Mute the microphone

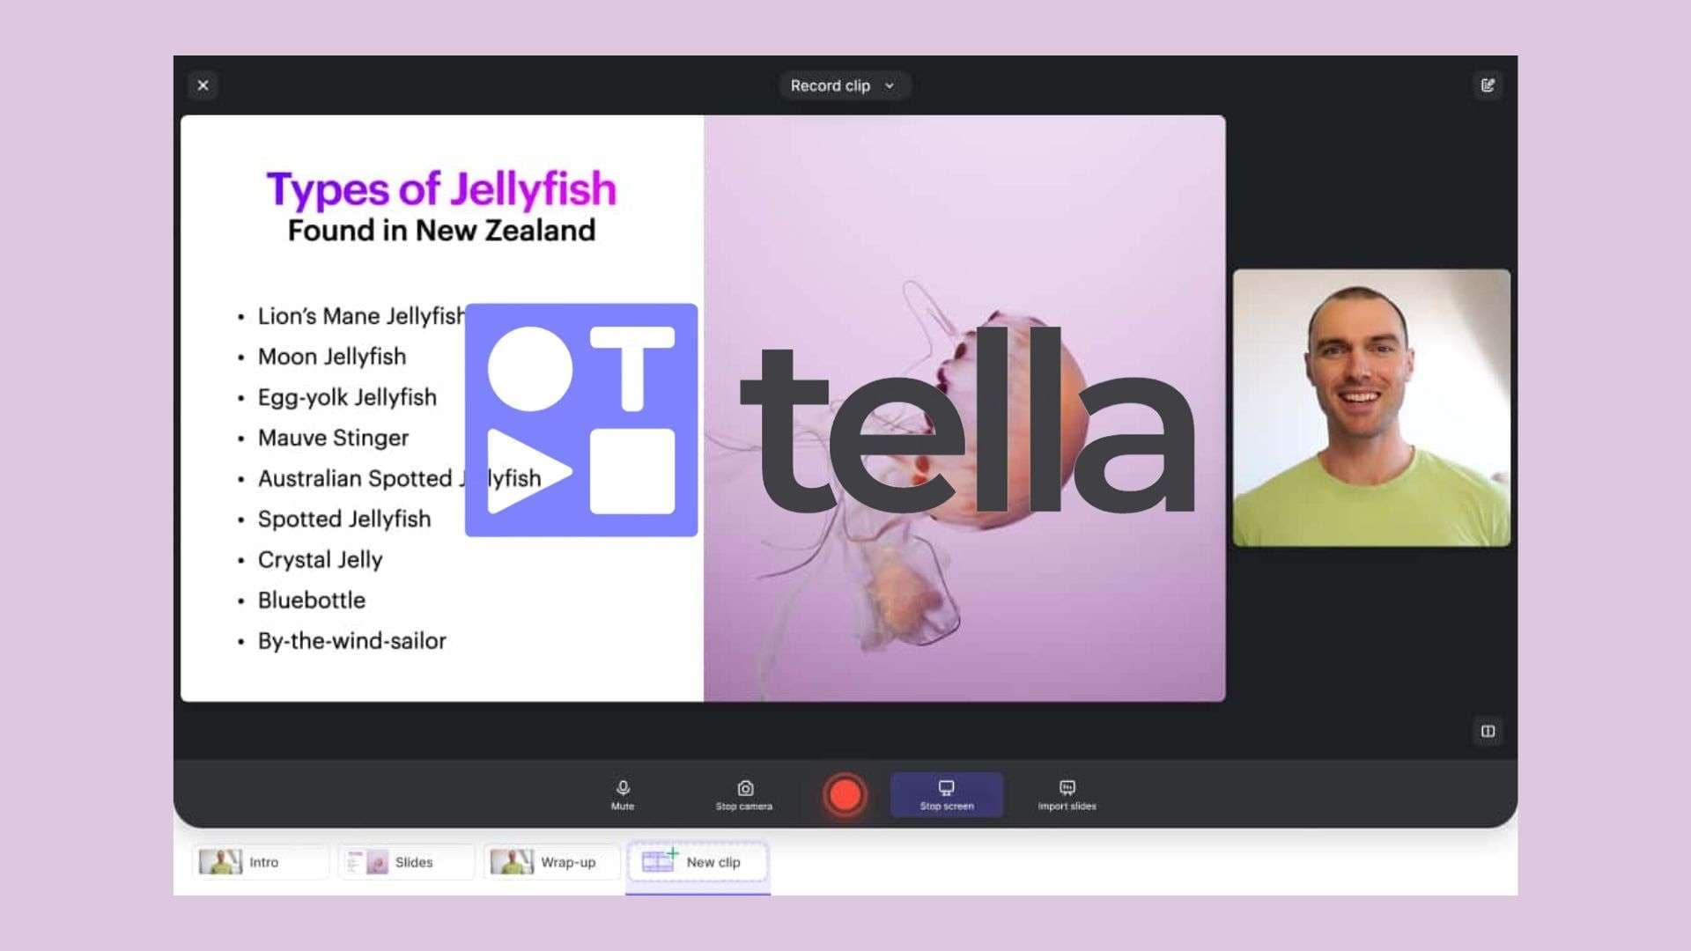pos(623,795)
